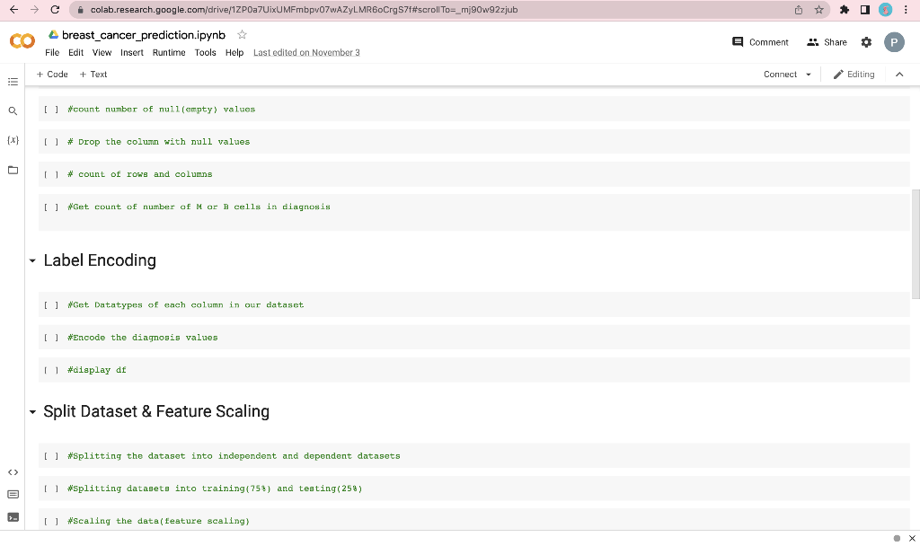Open notebook settings via gear icon
The height and width of the screenshot is (546, 920).
(865, 41)
